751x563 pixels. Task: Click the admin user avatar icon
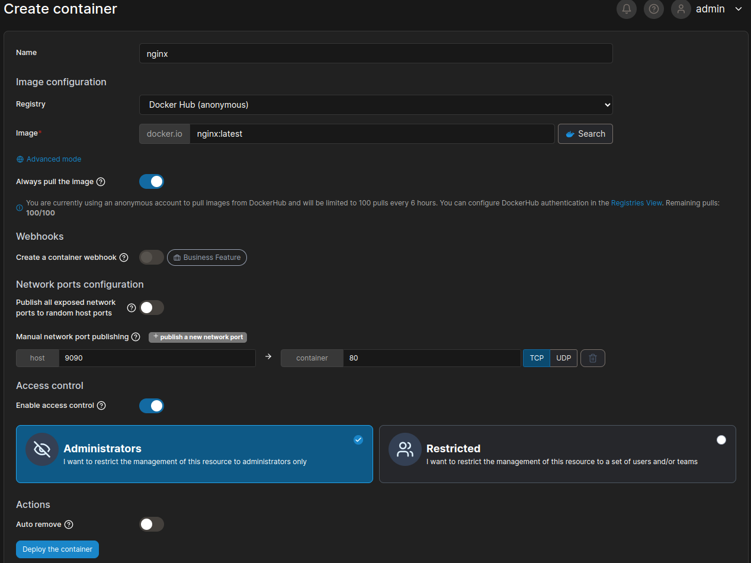(681, 9)
